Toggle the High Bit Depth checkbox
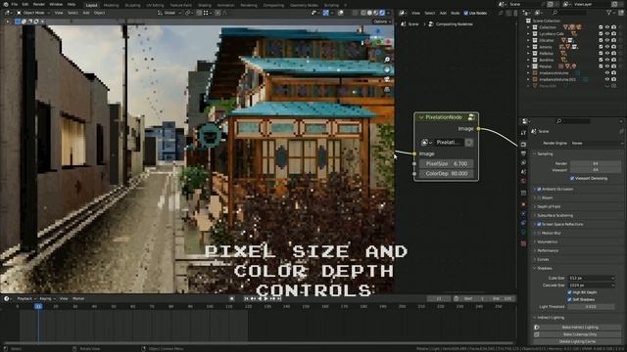627x352 pixels. [570, 292]
